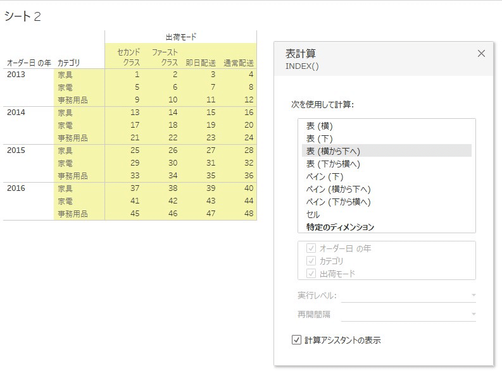Image resolution: width=502 pixels, height=371 pixels.
Task: Choose セル compute option
Action: 386,214
